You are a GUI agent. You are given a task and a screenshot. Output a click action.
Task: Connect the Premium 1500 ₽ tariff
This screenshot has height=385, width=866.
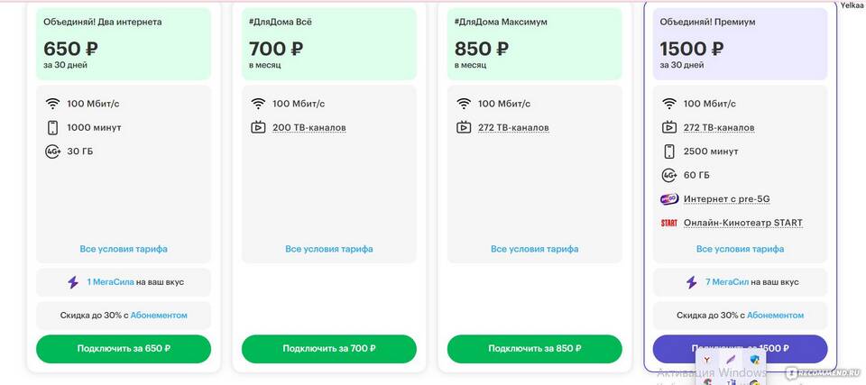click(740, 349)
